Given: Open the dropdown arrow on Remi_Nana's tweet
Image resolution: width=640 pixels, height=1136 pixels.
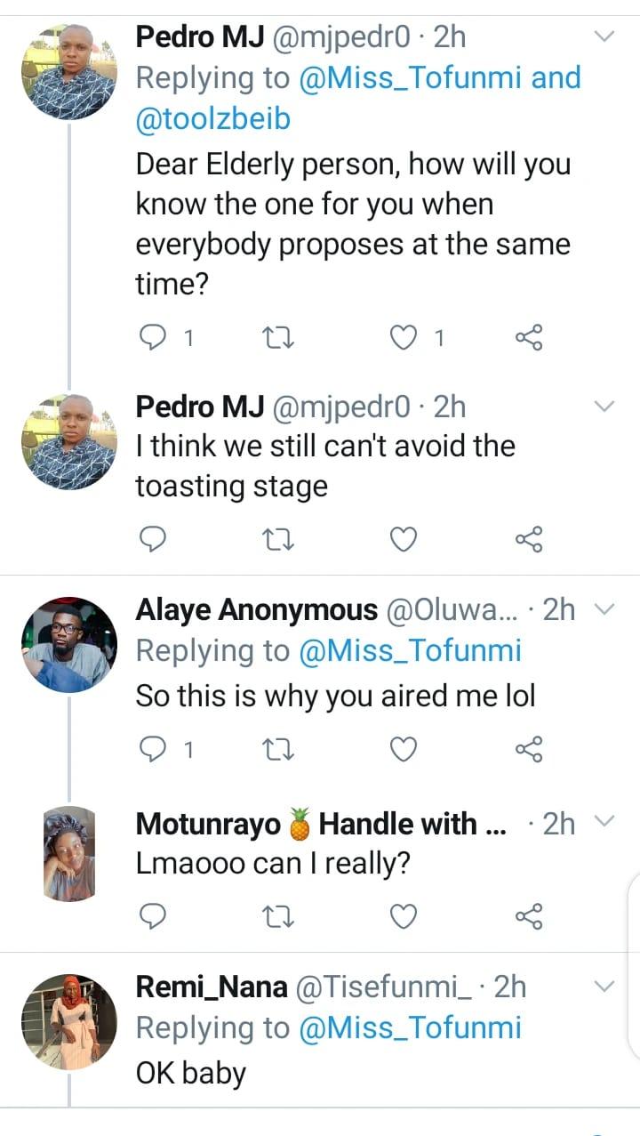Looking at the screenshot, I should 604,987.
